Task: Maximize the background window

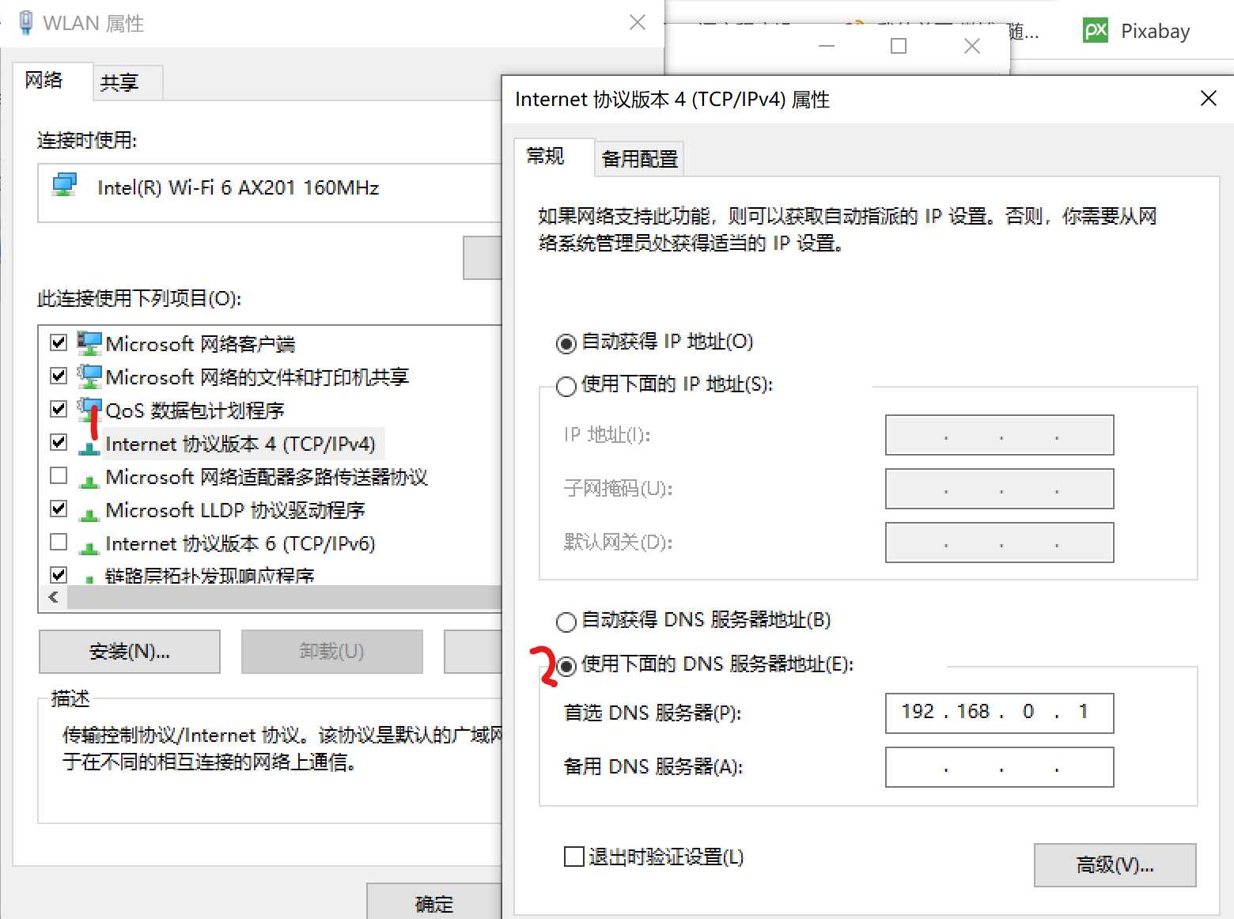Action: 899,46
